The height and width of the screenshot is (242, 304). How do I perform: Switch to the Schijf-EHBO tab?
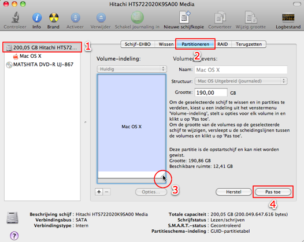tap(138, 44)
